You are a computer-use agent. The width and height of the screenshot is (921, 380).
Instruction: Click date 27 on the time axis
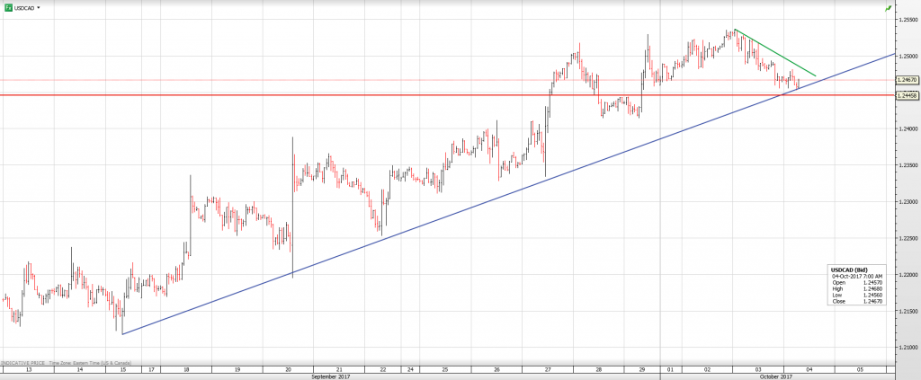(548, 369)
